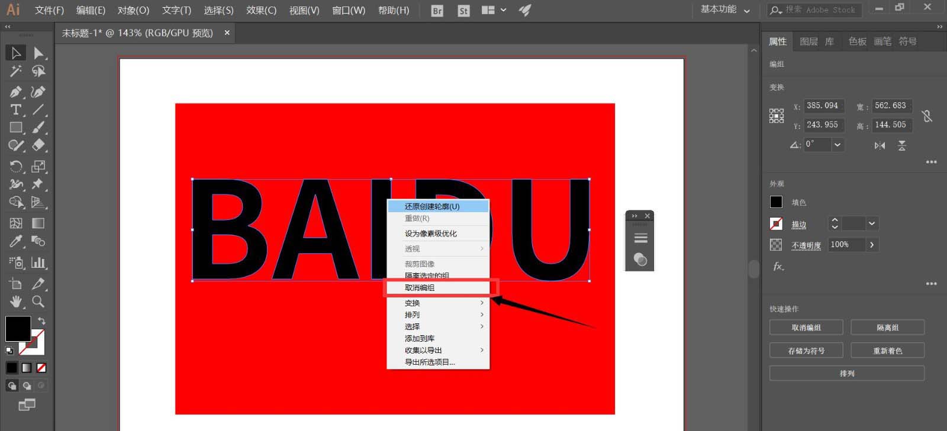Open the fx effects menu
The width and height of the screenshot is (947, 431).
click(x=778, y=267)
